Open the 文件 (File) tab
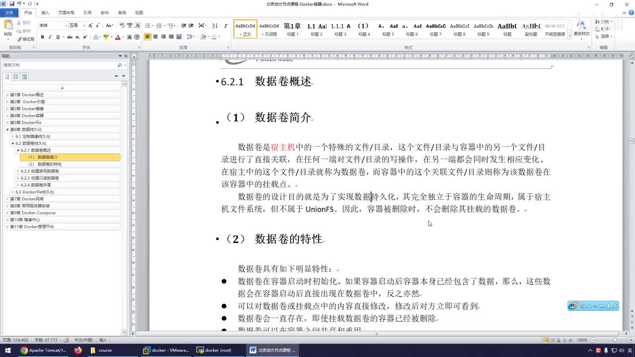 (x=9, y=13)
